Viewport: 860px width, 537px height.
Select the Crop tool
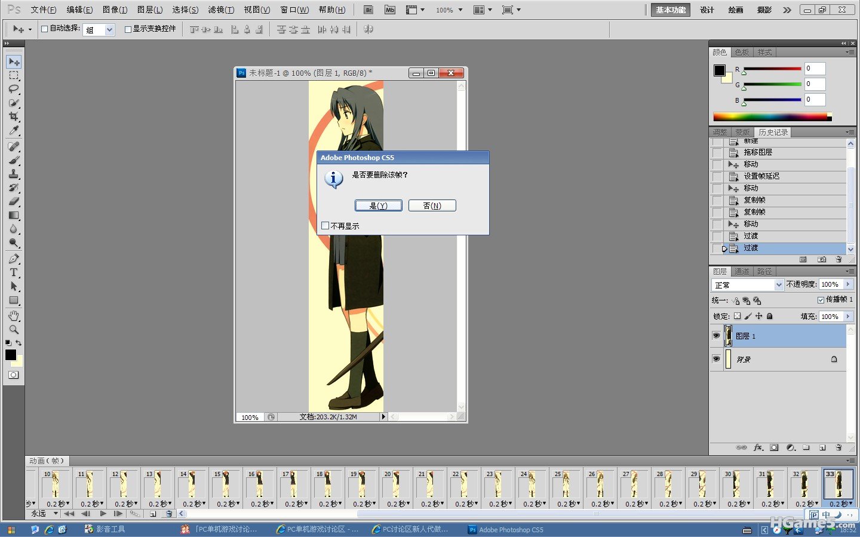[x=14, y=116]
